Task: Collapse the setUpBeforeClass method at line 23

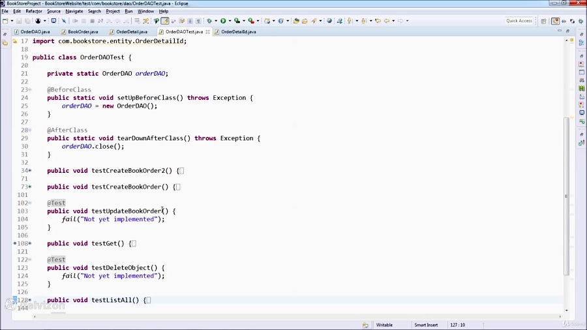Action: click(x=30, y=90)
